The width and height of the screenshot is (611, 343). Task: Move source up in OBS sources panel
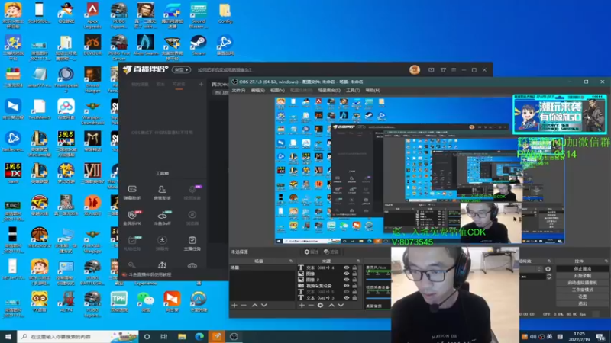pyautogui.click(x=331, y=306)
